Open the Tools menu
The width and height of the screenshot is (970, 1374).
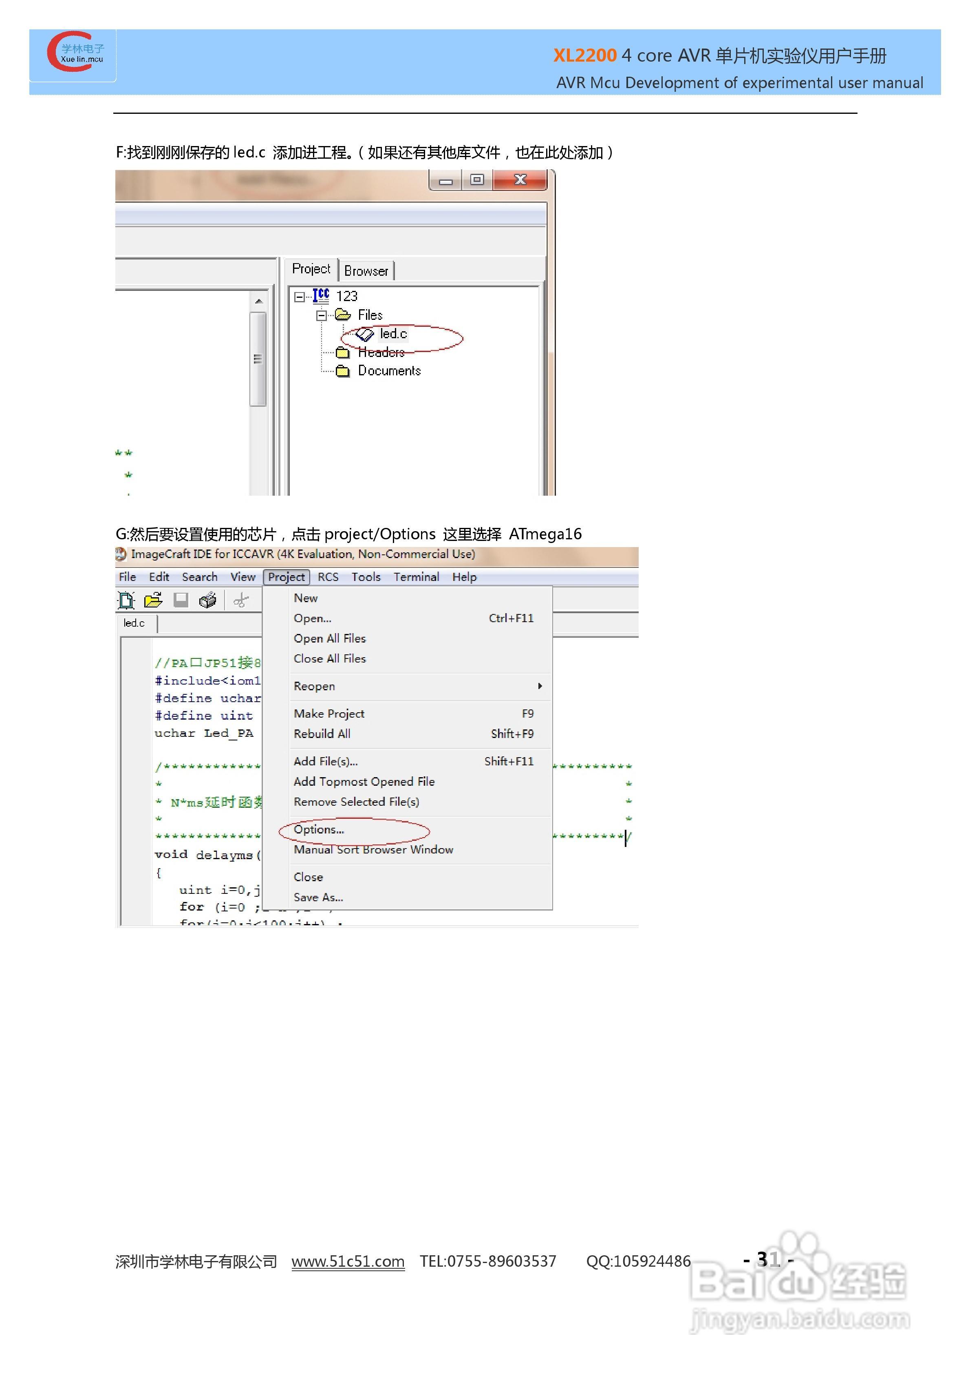(366, 577)
